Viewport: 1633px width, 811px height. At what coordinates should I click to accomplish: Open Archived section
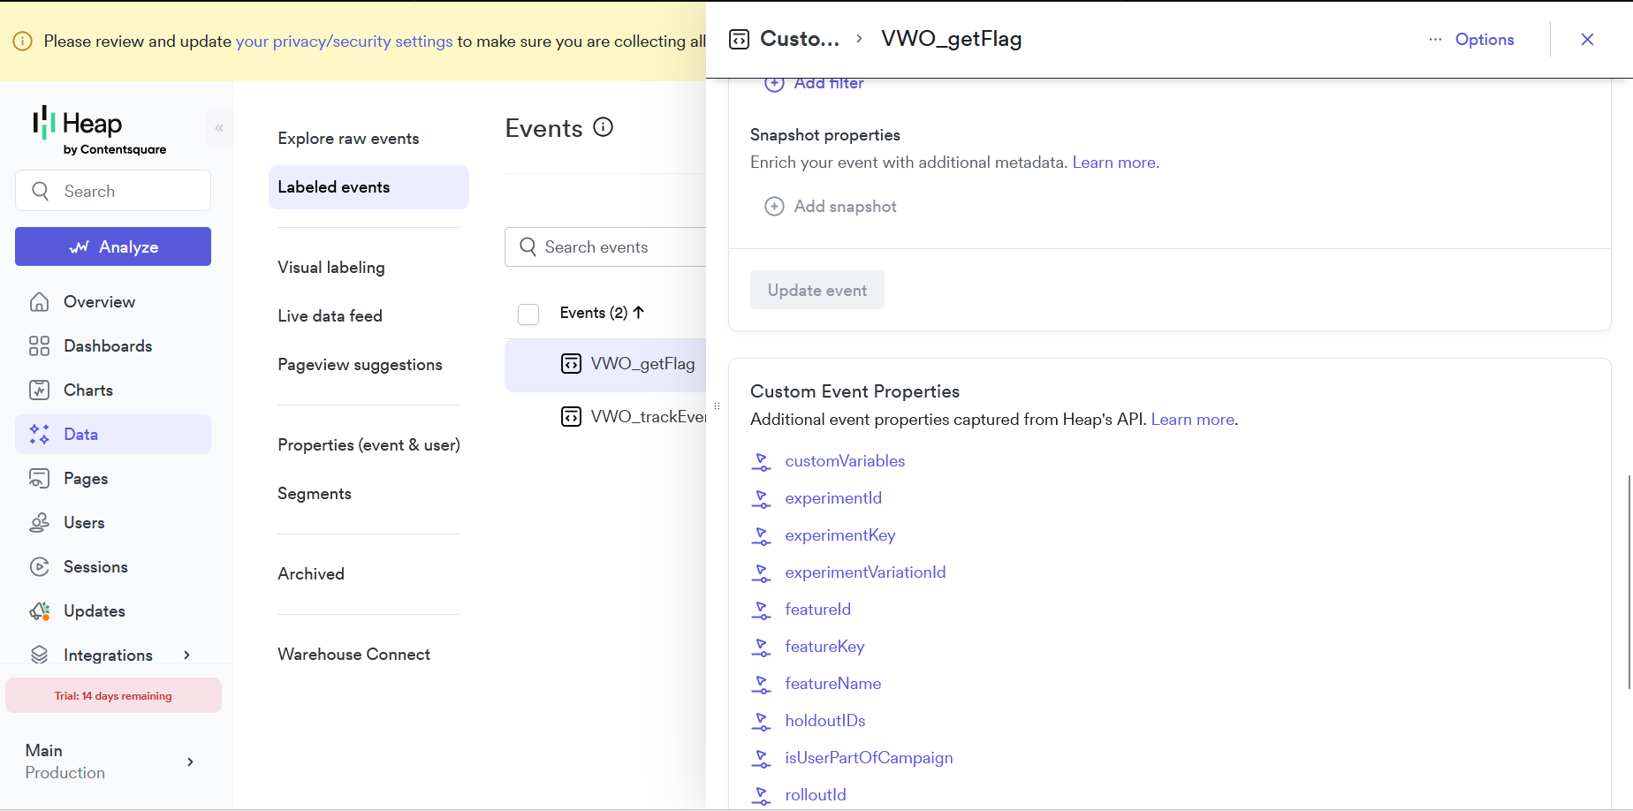[311, 574]
